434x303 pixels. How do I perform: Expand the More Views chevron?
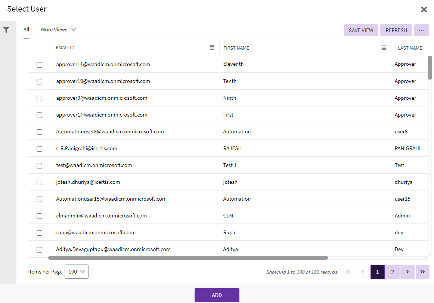tap(74, 30)
